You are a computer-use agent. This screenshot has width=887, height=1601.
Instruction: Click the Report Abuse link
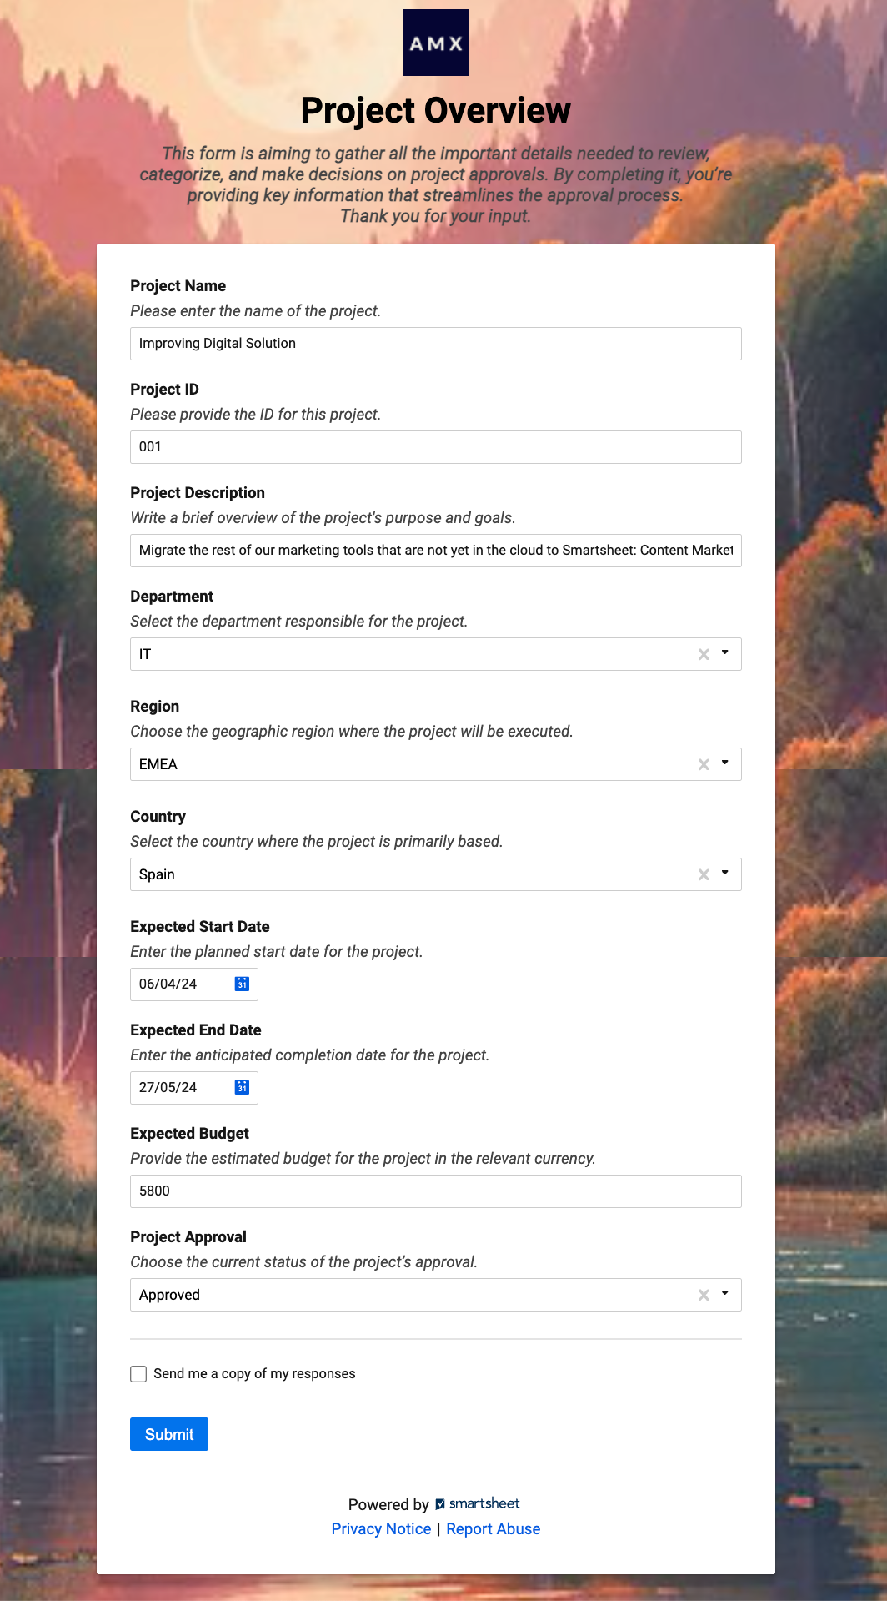(493, 1529)
